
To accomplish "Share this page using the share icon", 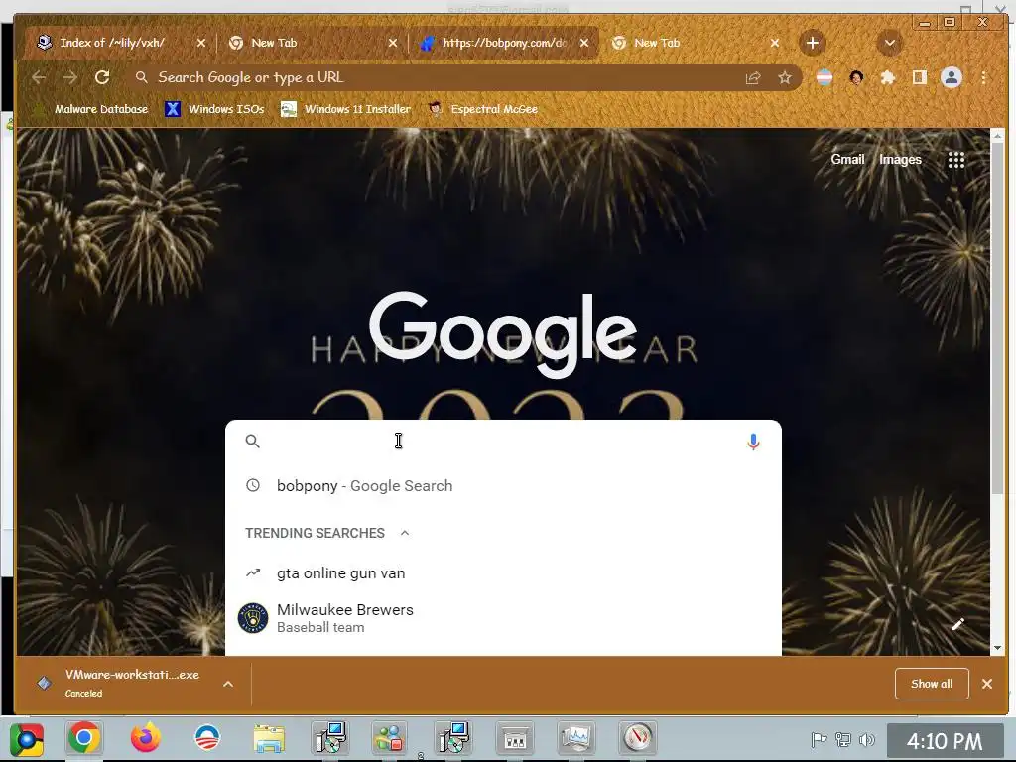I will [x=753, y=78].
